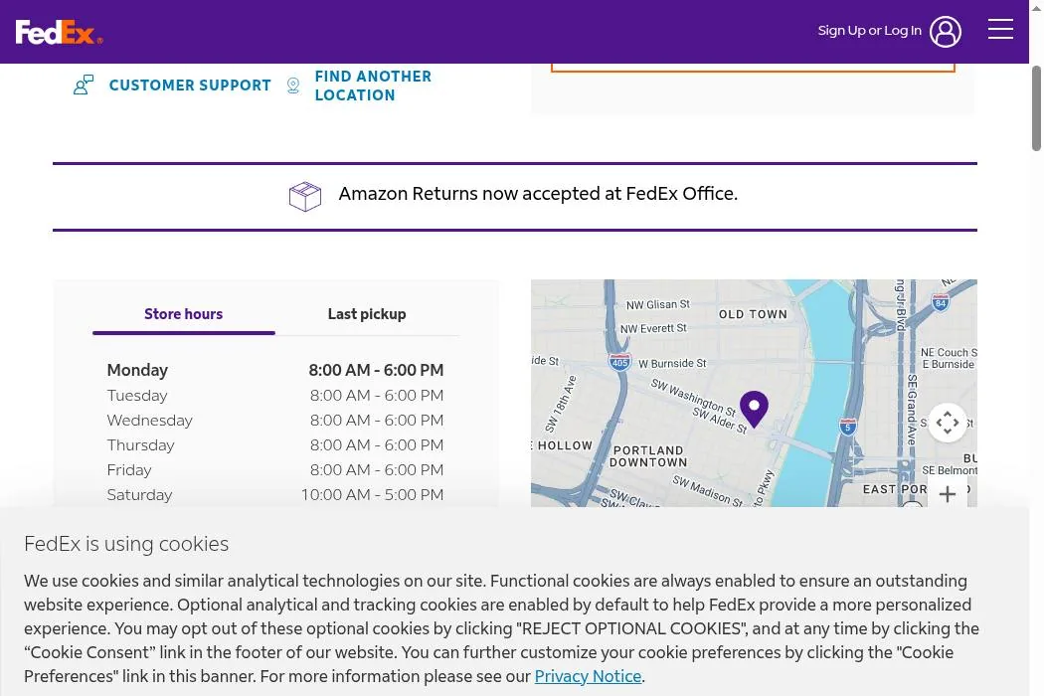1044x696 pixels.
Task: Click the W Burnside St map label
Action: tap(672, 364)
